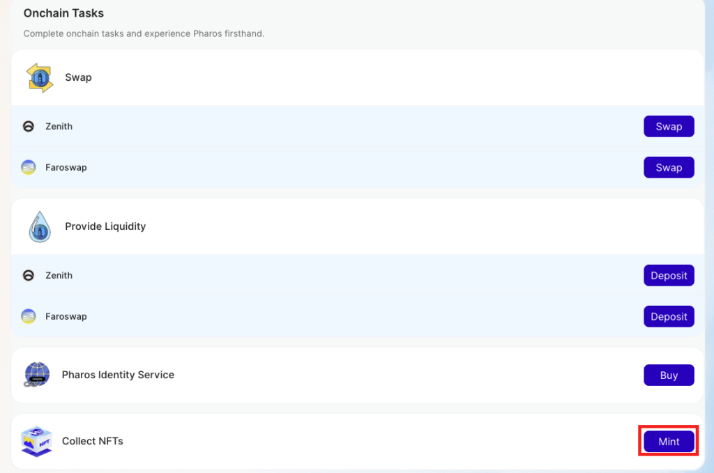
Task: Click the Zenith logo under Swap
Action: 29,127
